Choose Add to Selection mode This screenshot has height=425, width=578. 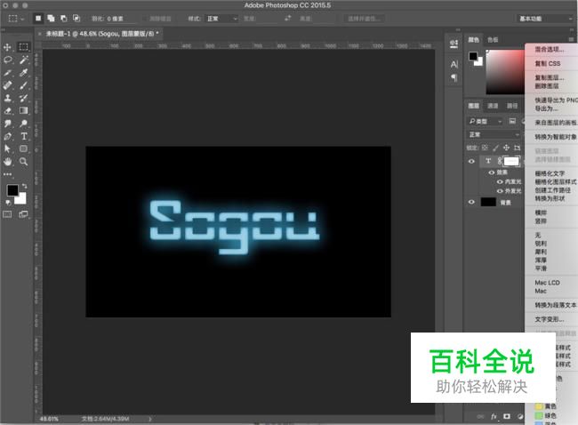point(51,18)
